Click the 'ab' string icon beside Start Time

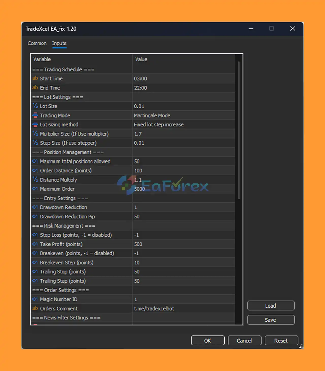(35, 78)
